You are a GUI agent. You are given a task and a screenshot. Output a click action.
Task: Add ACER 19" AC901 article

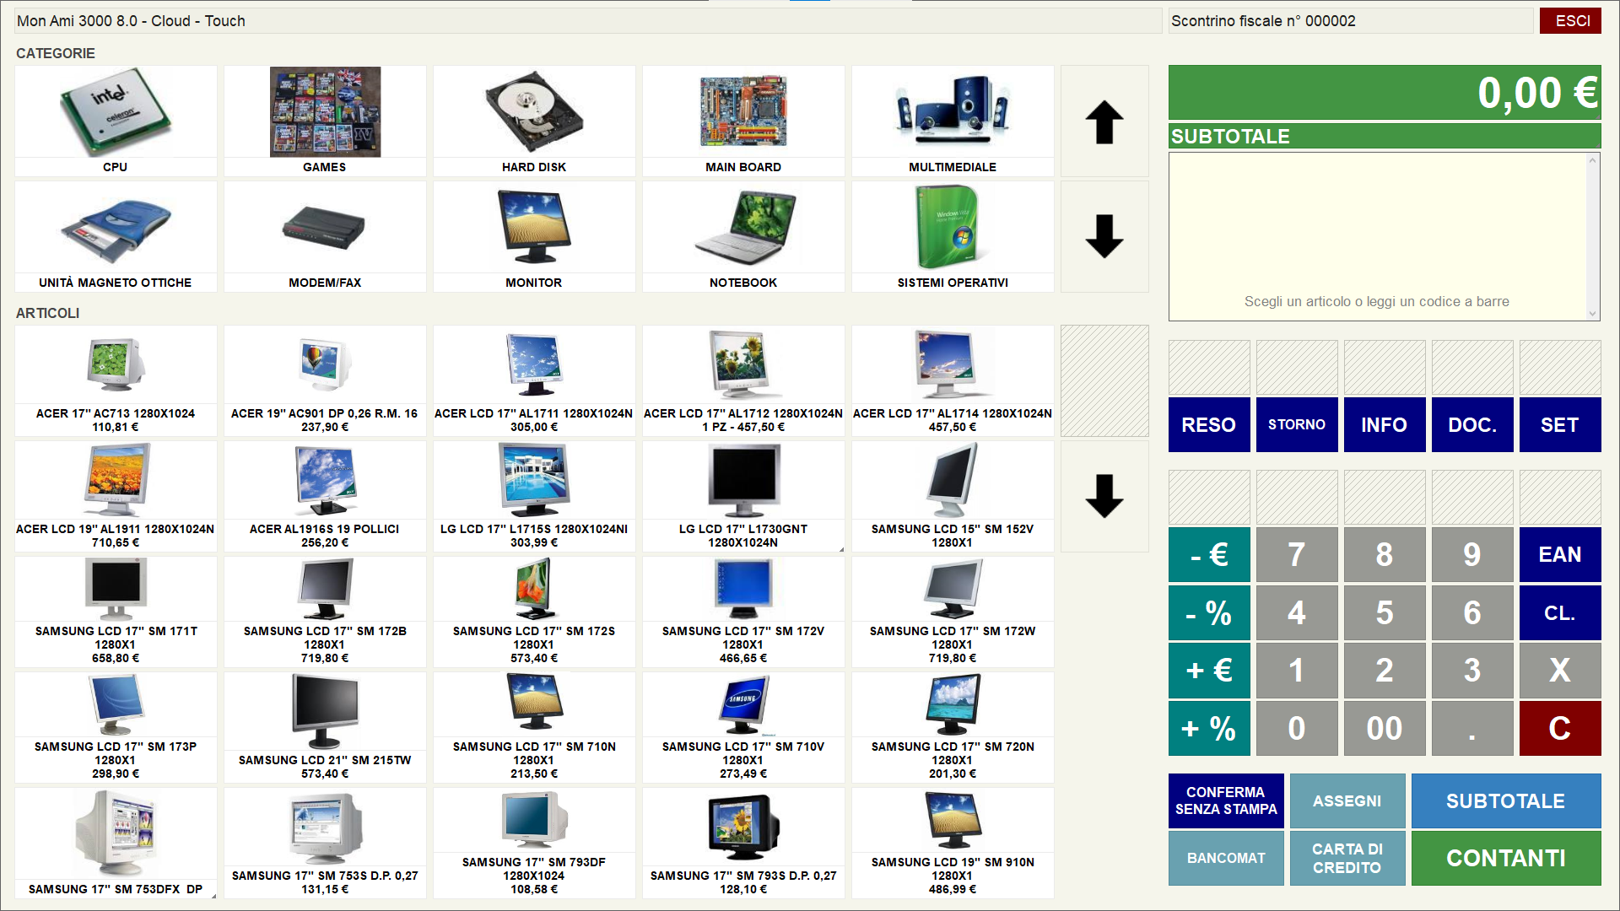pos(325,380)
